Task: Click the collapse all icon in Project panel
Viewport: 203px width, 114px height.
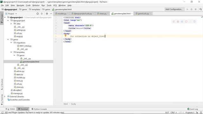Action: click(42, 14)
